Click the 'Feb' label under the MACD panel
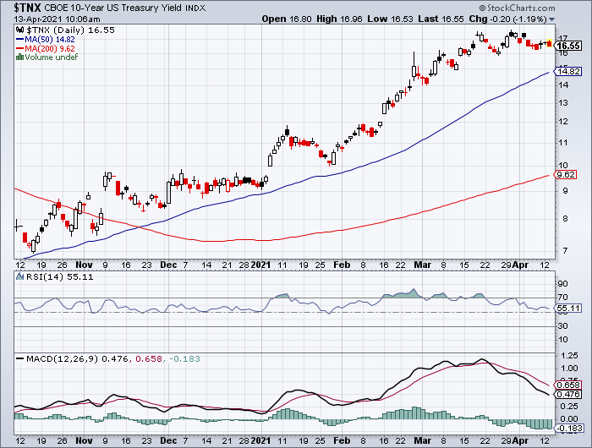Screen dimensions: 592x448 pos(342,440)
